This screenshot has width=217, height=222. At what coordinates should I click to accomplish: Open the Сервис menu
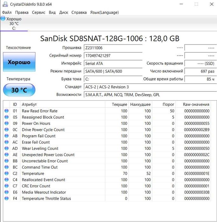coord(38,12)
